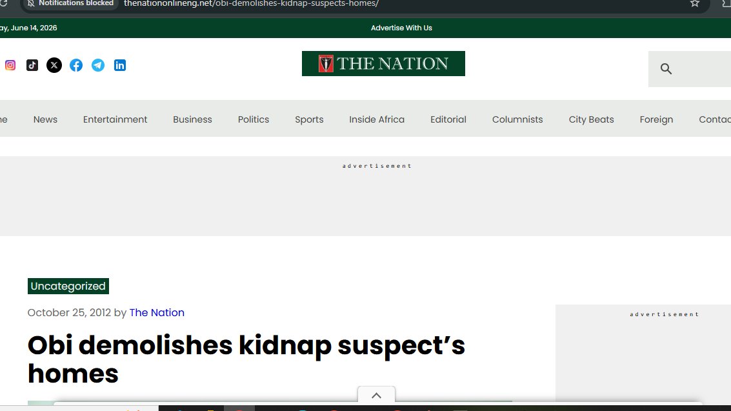Click the search magnifier icon

(666, 69)
